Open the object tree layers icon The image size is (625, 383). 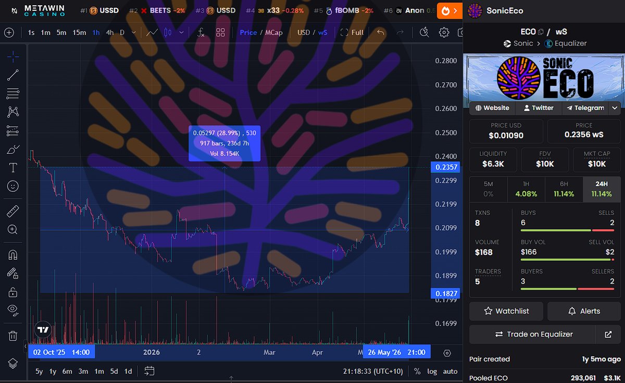pyautogui.click(x=13, y=363)
